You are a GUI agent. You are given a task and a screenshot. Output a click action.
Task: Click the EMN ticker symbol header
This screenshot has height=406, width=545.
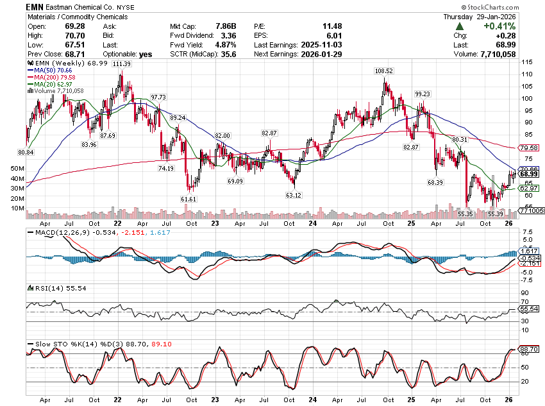click(x=35, y=6)
